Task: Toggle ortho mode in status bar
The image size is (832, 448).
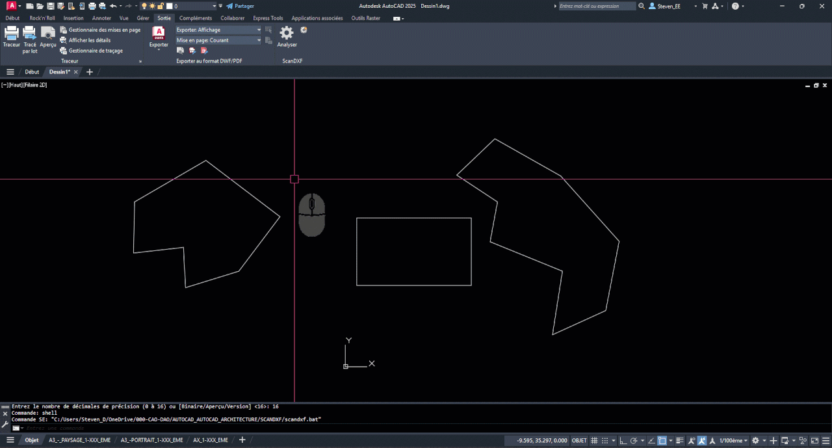Action: (x=623, y=441)
